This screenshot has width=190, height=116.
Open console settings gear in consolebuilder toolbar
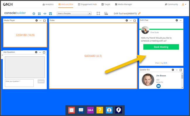[34, 13]
